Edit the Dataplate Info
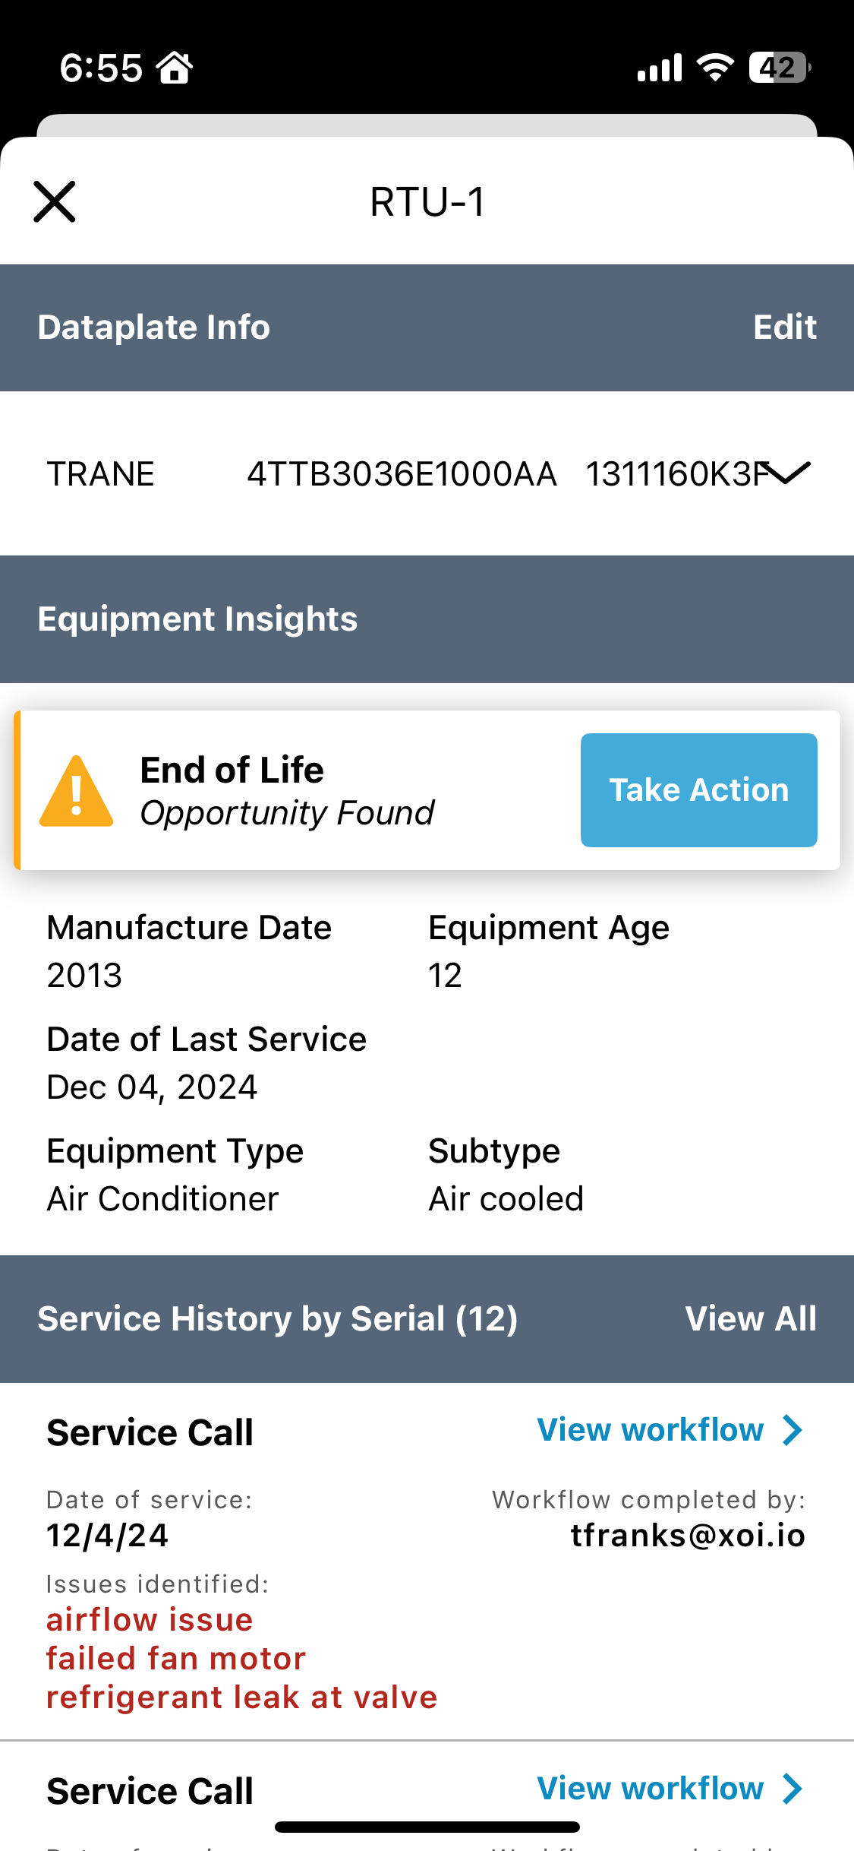The width and height of the screenshot is (854, 1851). [784, 327]
